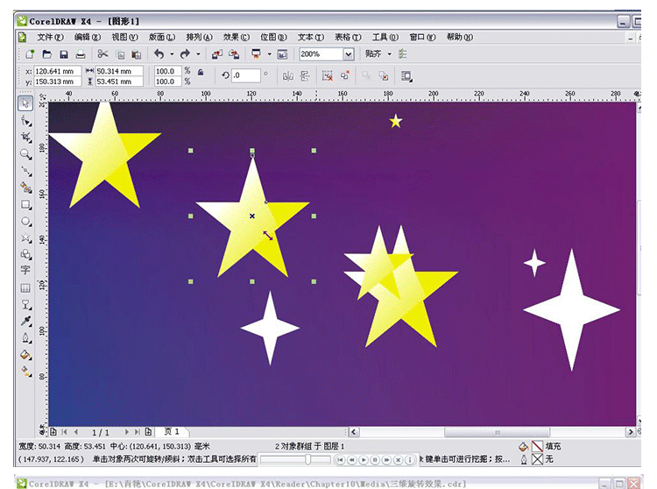Open the 编辑(E) menu
This screenshot has height=489, width=657.
(88, 38)
